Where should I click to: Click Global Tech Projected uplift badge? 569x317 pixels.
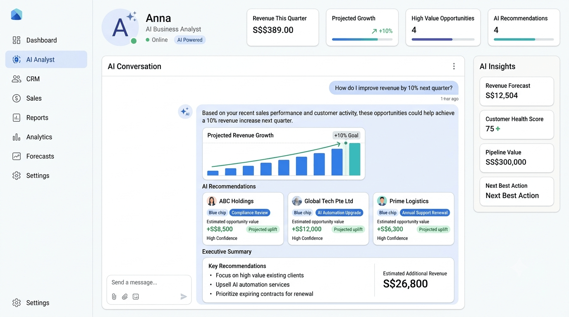pyautogui.click(x=348, y=229)
